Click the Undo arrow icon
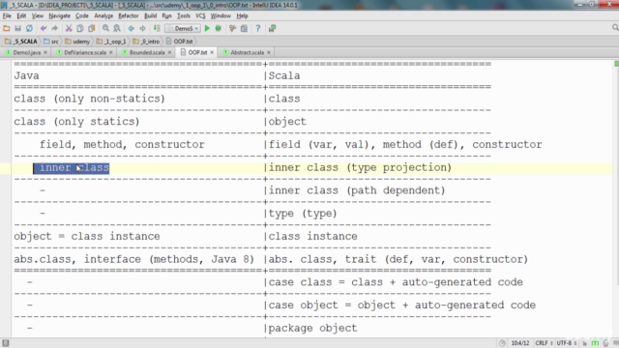This screenshot has width=619, height=348. [x=44, y=28]
